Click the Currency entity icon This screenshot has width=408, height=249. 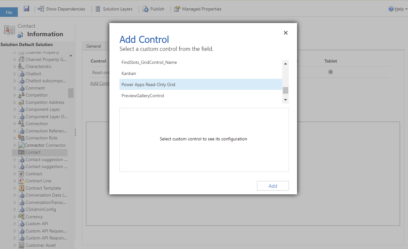(21, 217)
